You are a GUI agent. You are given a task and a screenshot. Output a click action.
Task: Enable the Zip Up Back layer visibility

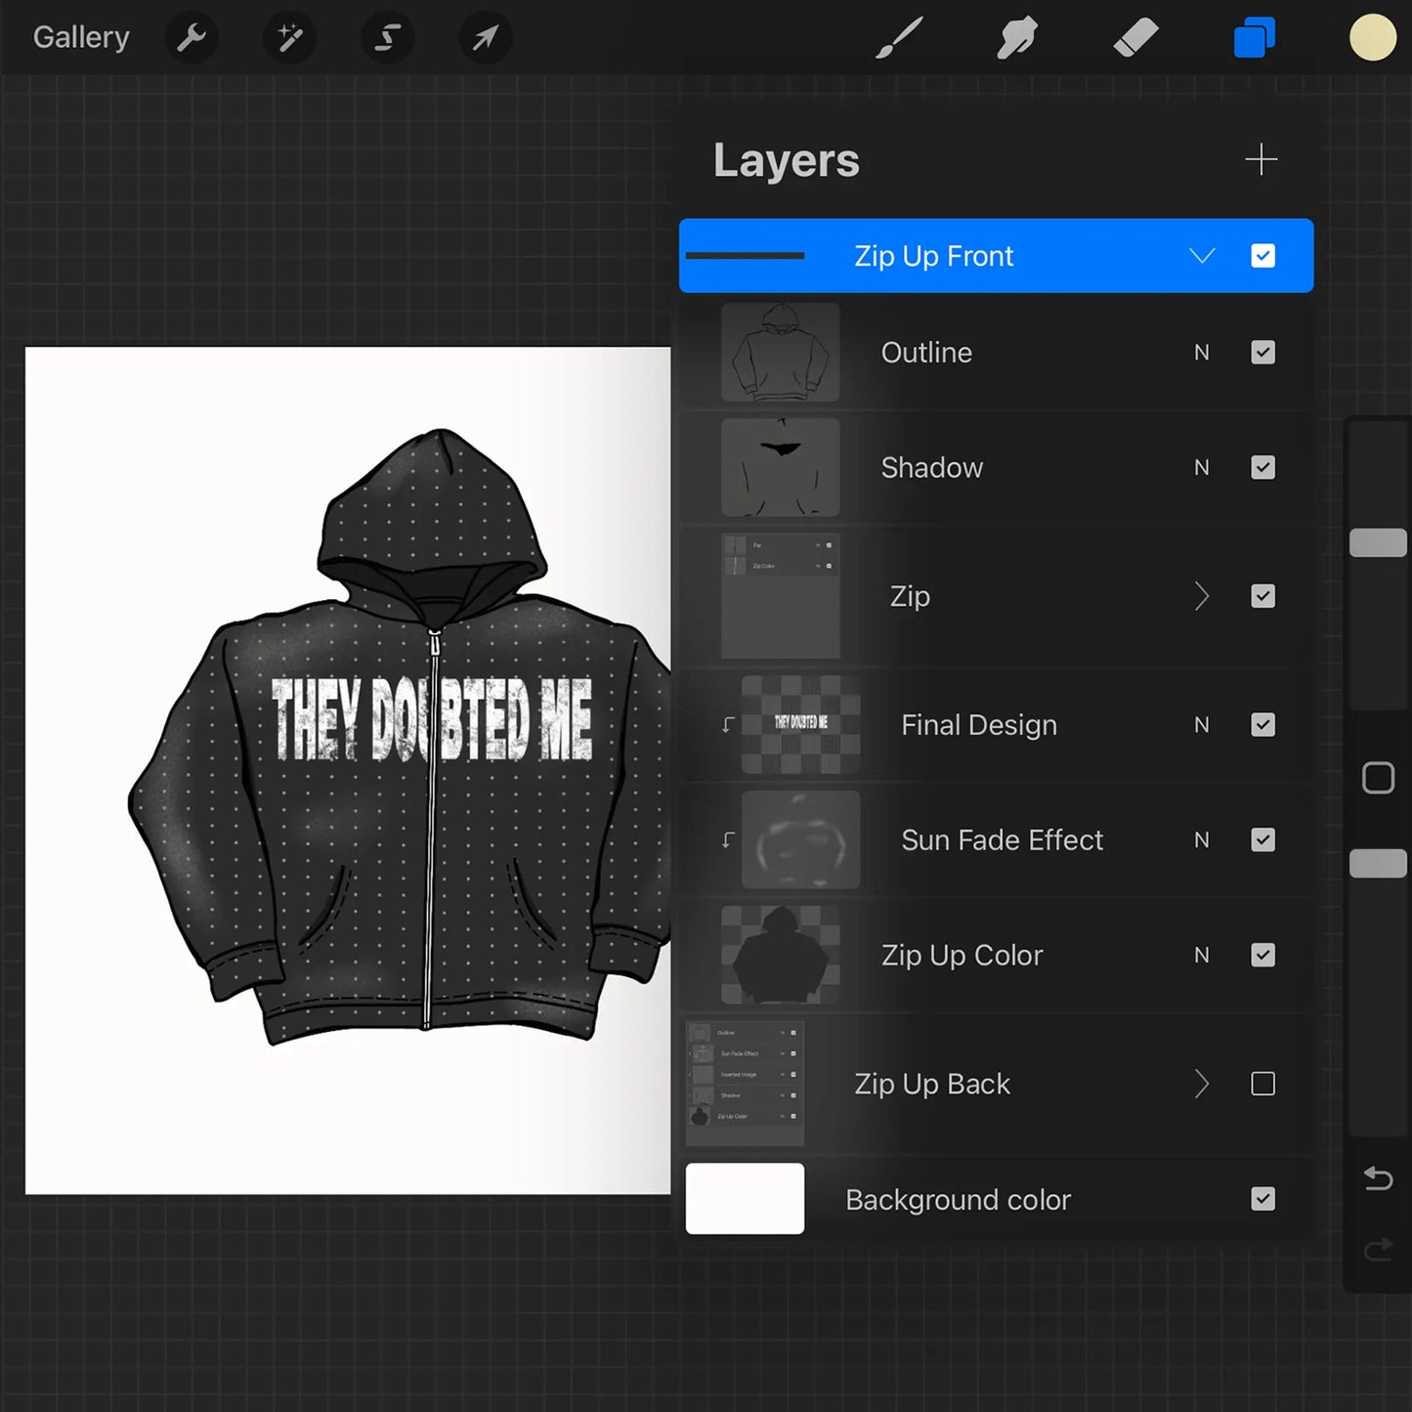(x=1262, y=1084)
